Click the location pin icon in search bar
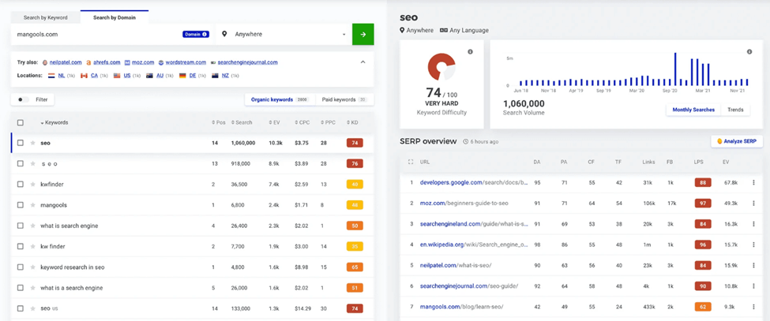This screenshot has width=770, height=321. point(225,34)
